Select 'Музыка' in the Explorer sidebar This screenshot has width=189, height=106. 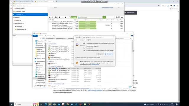click(39, 72)
